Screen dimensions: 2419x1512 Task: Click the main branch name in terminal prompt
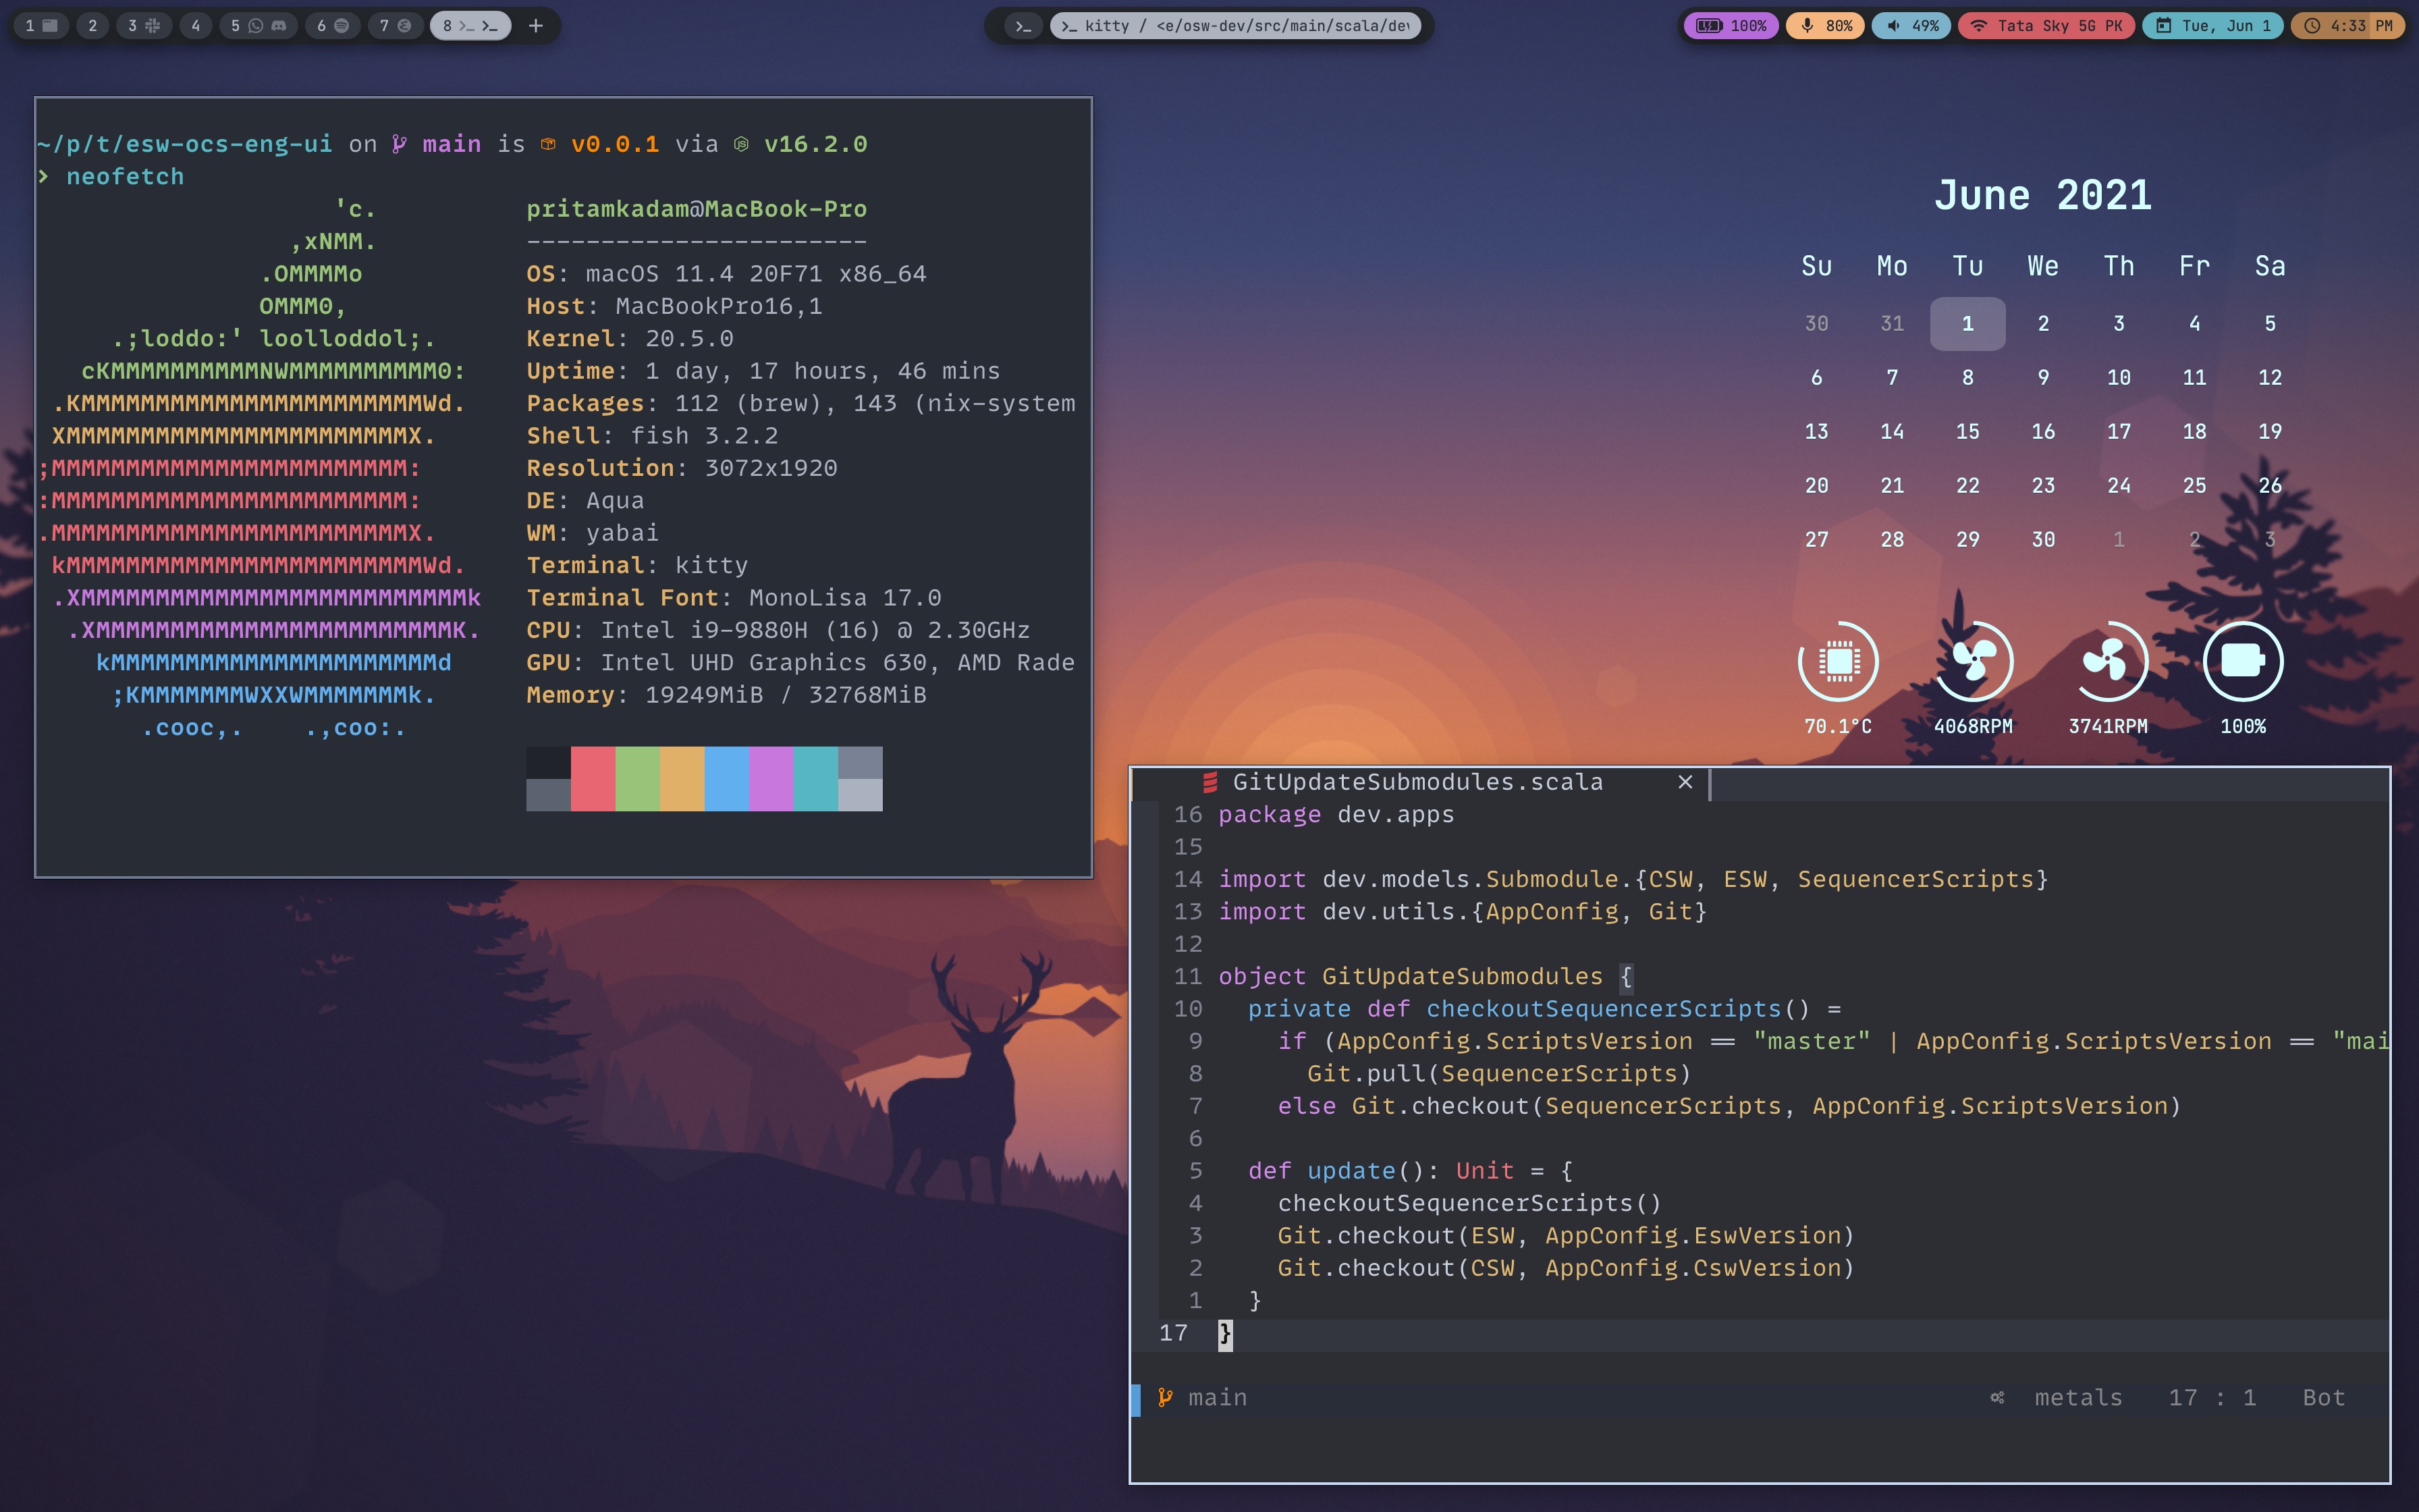click(x=452, y=144)
